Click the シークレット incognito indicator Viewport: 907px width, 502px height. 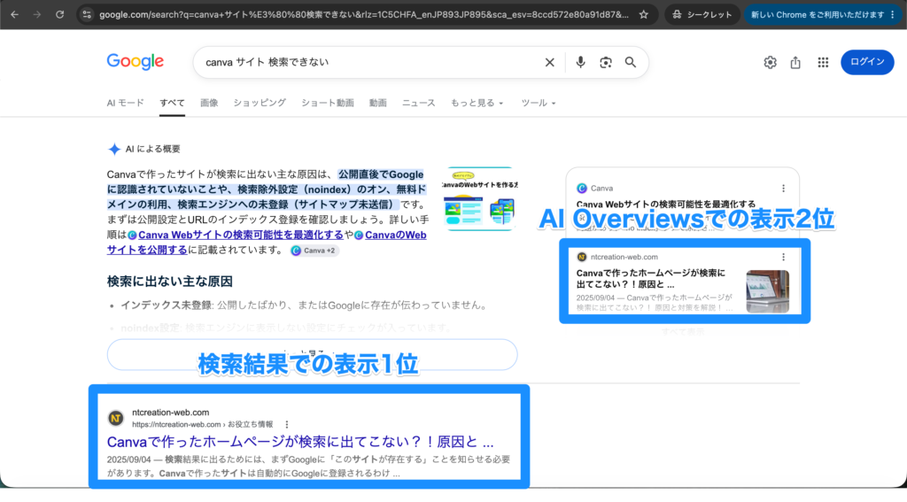click(702, 14)
